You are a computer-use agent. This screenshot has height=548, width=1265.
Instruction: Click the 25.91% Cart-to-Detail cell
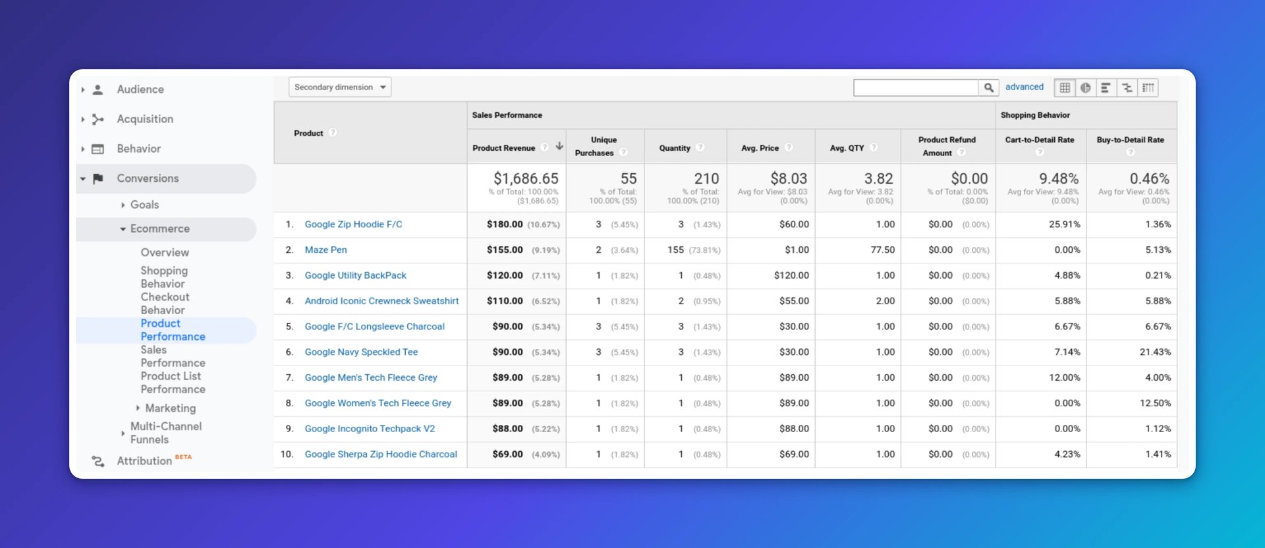(1065, 225)
